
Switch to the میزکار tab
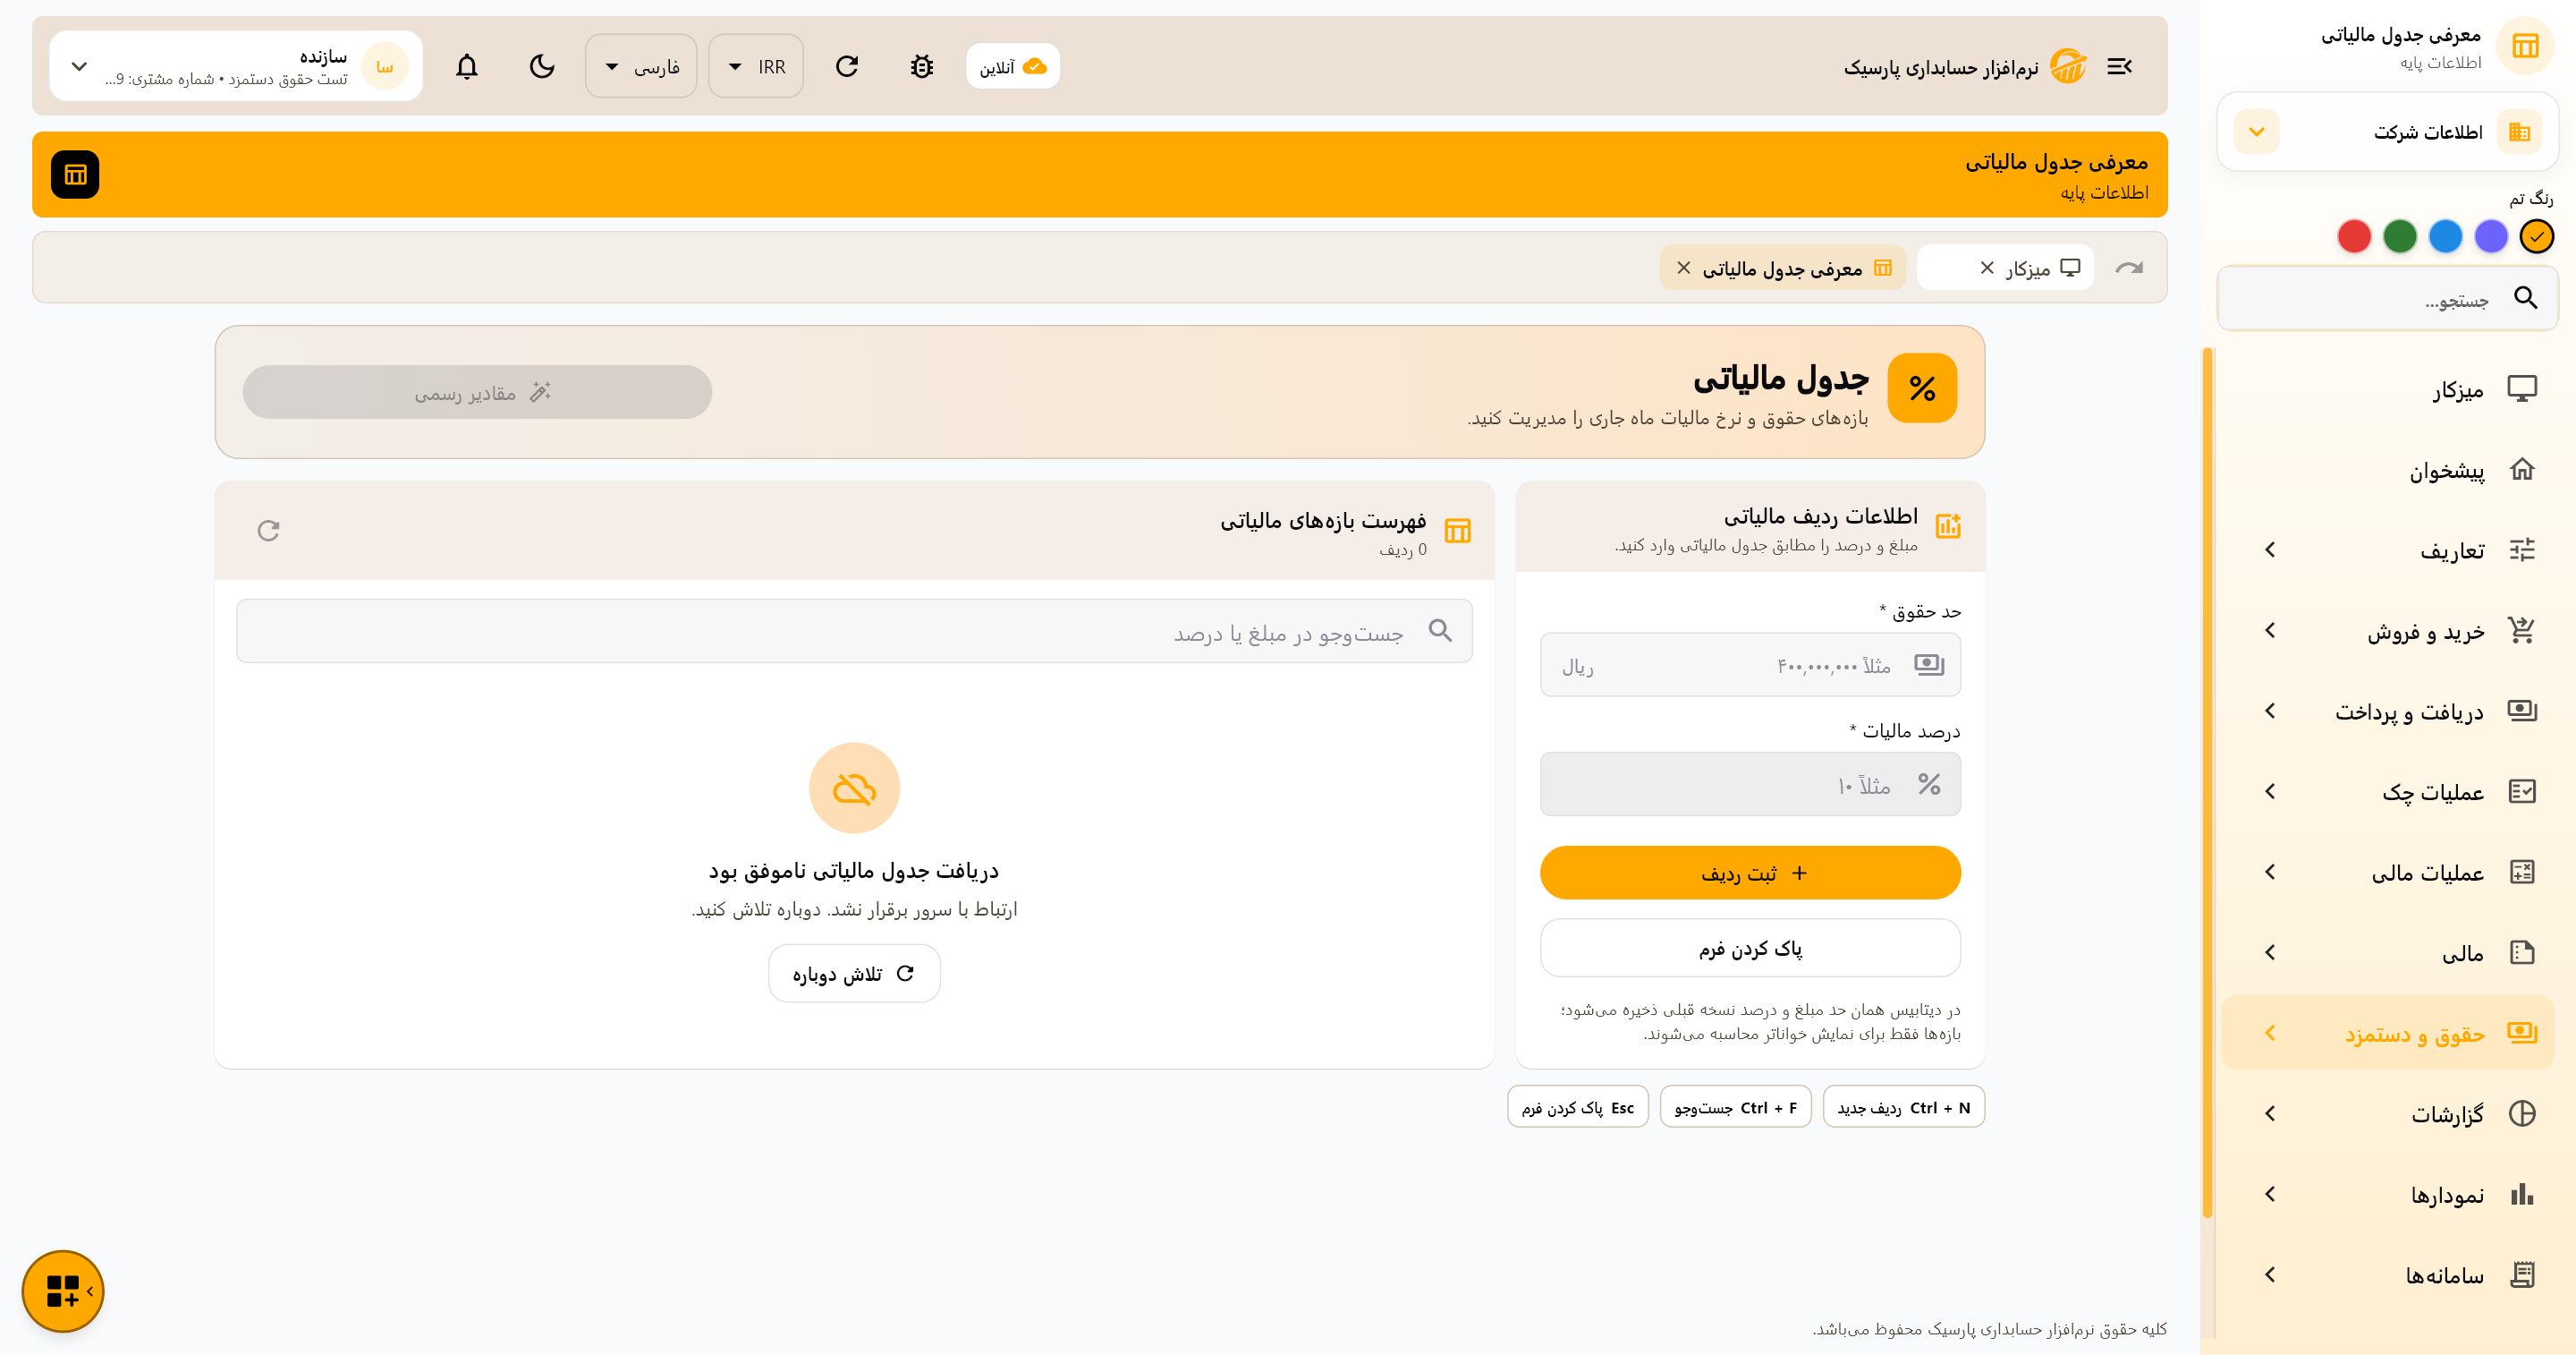2006,268
